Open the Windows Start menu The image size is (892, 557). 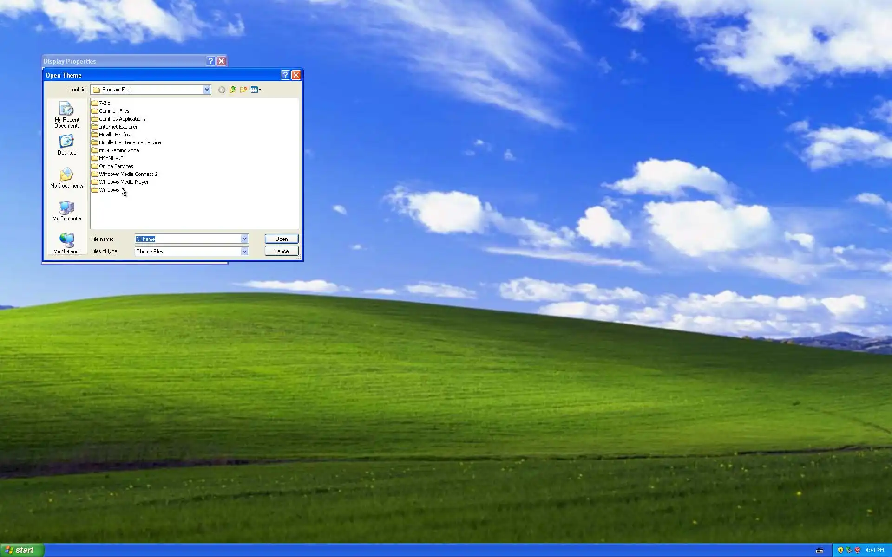[x=22, y=550]
